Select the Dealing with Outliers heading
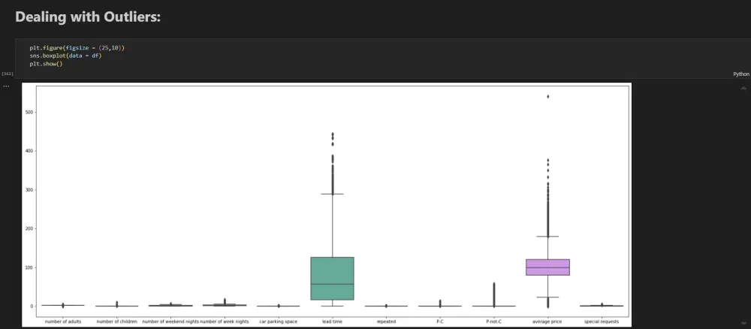751x329 pixels. [x=88, y=17]
